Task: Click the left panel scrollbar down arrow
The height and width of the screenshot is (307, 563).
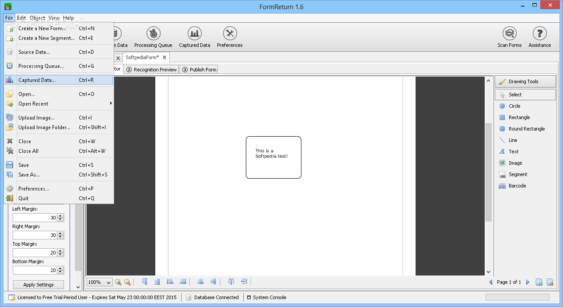Action: (x=78, y=287)
